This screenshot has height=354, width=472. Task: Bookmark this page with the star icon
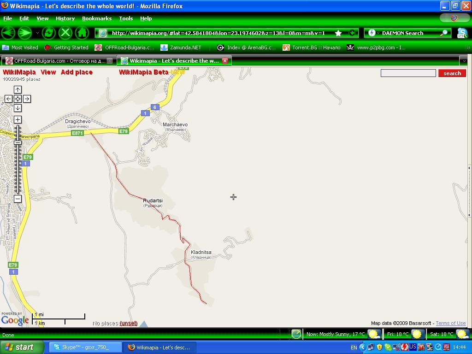[338, 33]
